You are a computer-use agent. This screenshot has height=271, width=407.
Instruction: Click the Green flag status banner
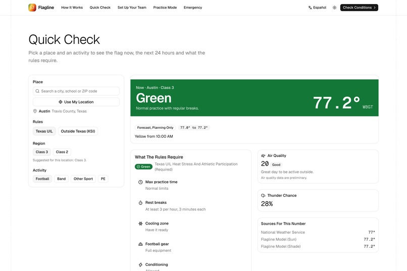[255, 98]
